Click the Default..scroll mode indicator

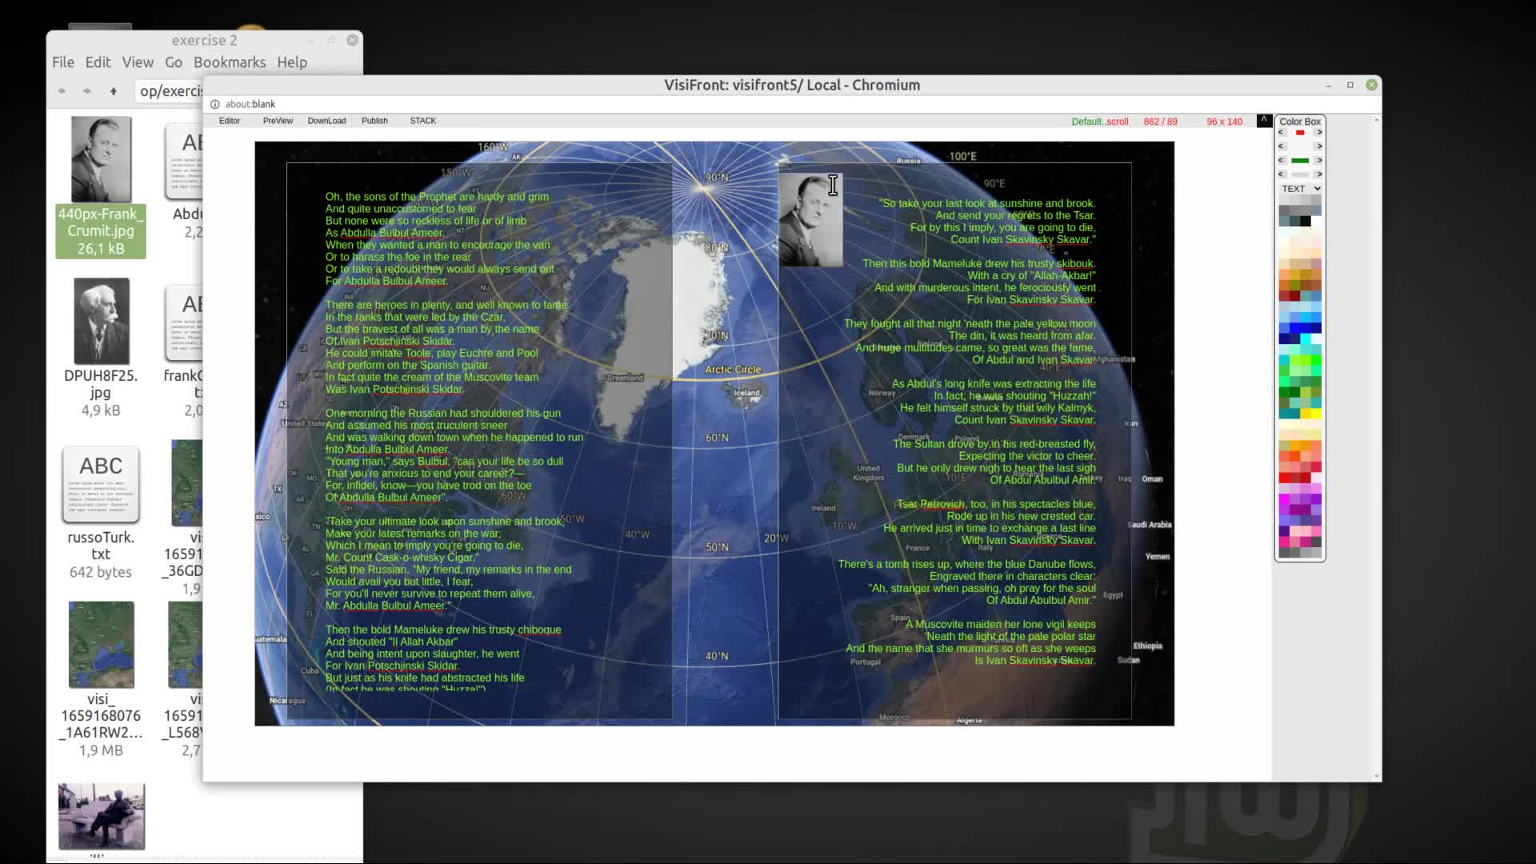click(1099, 122)
